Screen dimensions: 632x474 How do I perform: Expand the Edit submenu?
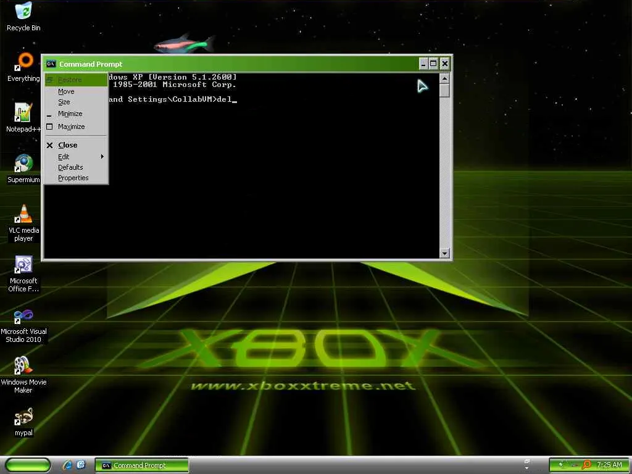click(x=76, y=157)
